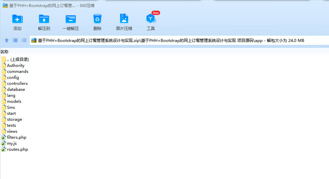Click the folder icon beside storage
The height and width of the screenshot is (179, 329).
tap(4, 119)
